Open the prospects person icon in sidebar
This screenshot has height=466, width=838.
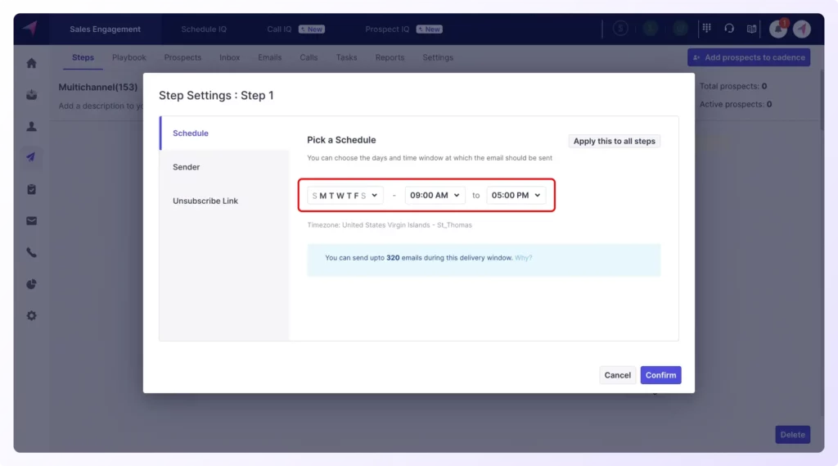pyautogui.click(x=31, y=126)
